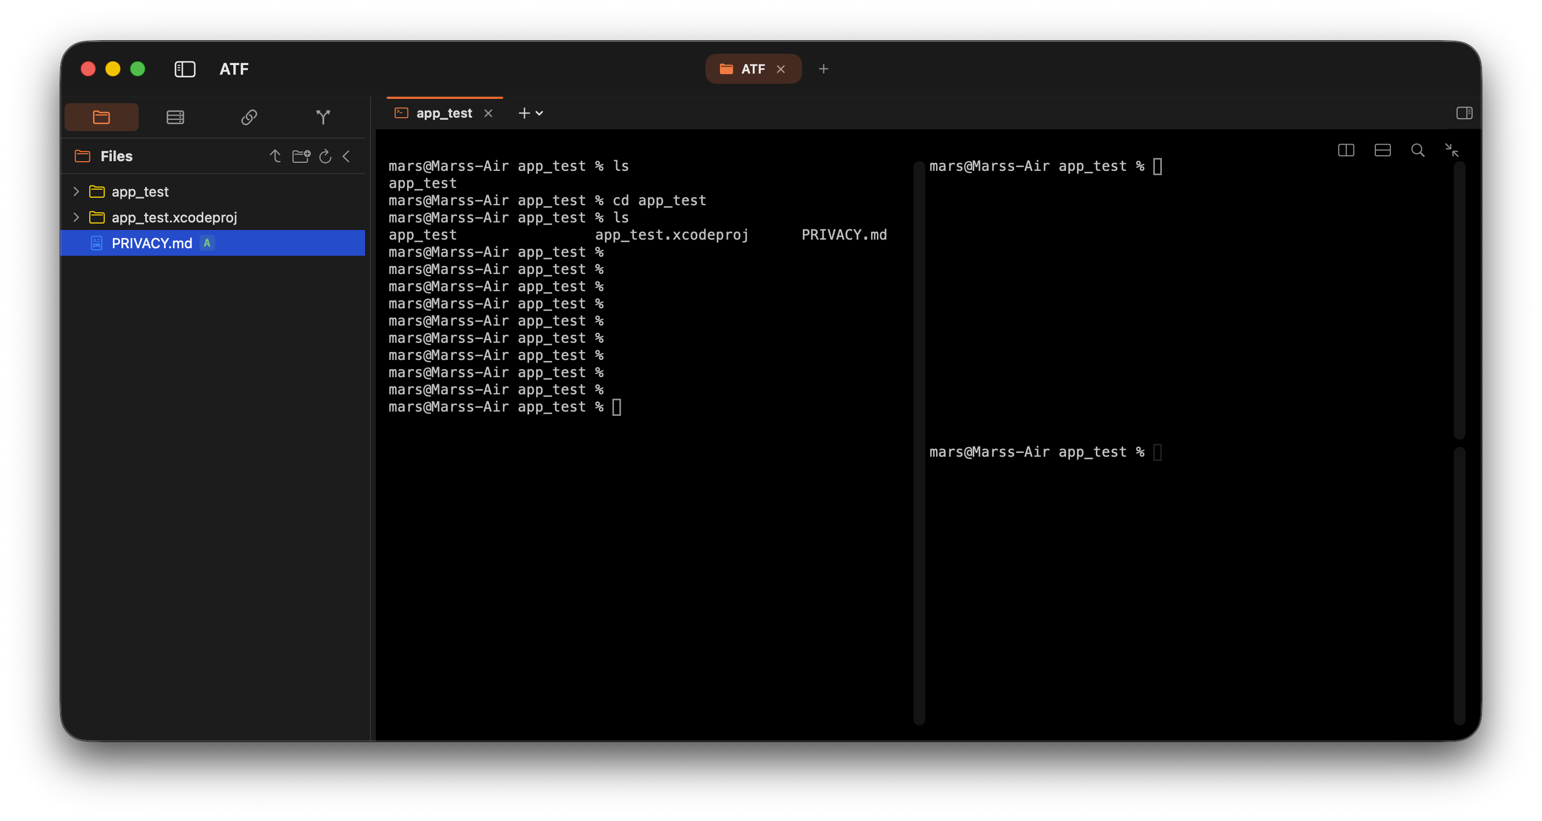This screenshot has height=821, width=1542.
Task: Click app_test.xcodeproj in ls output
Action: click(x=672, y=235)
